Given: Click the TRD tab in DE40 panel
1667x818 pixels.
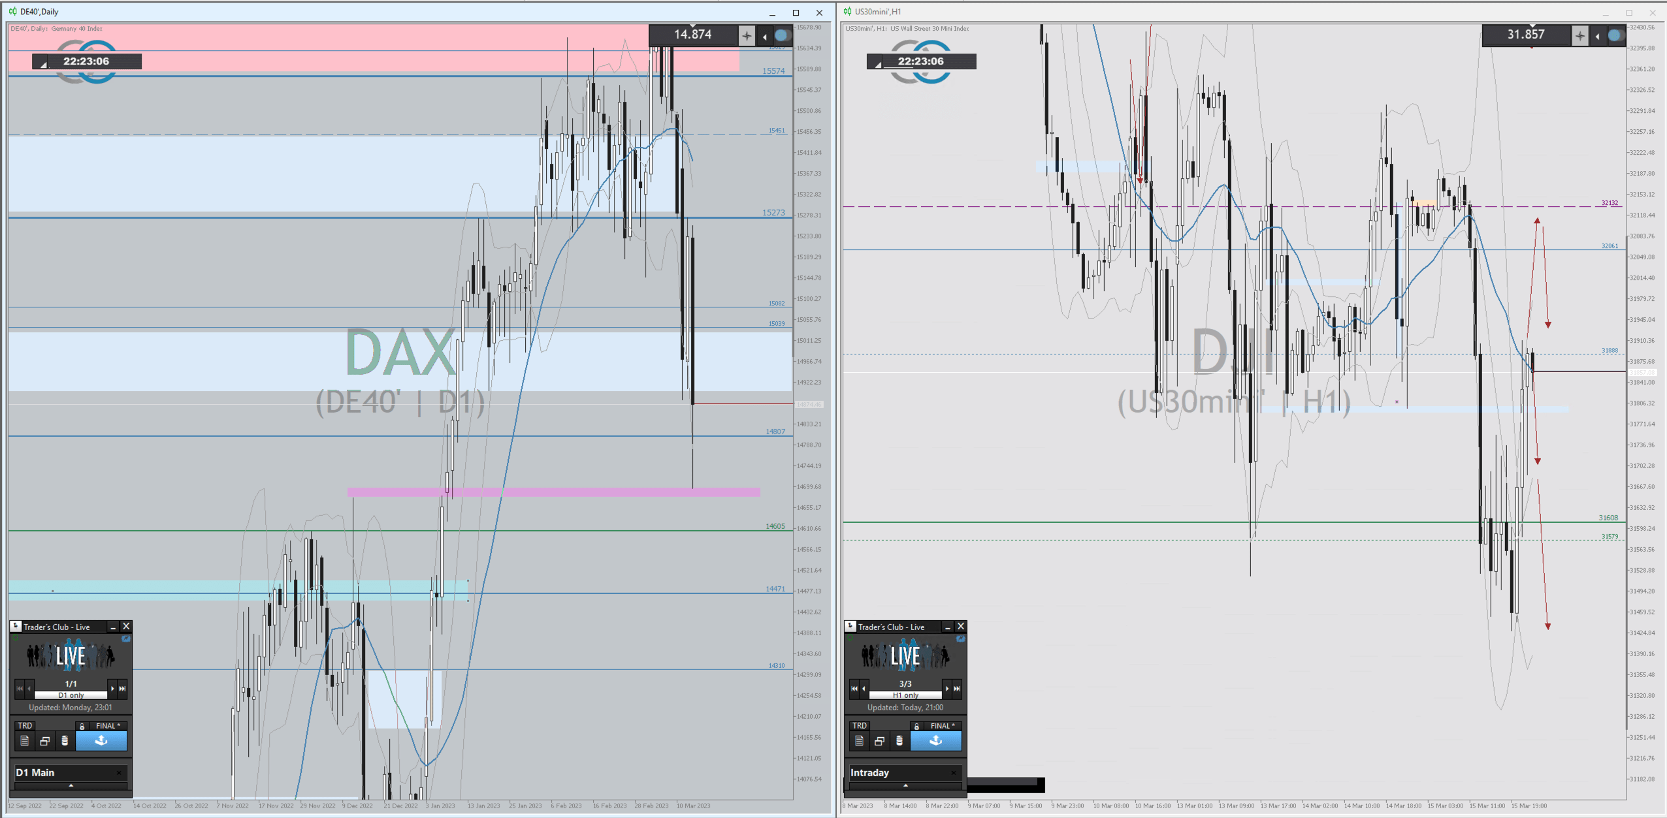Looking at the screenshot, I should [25, 725].
